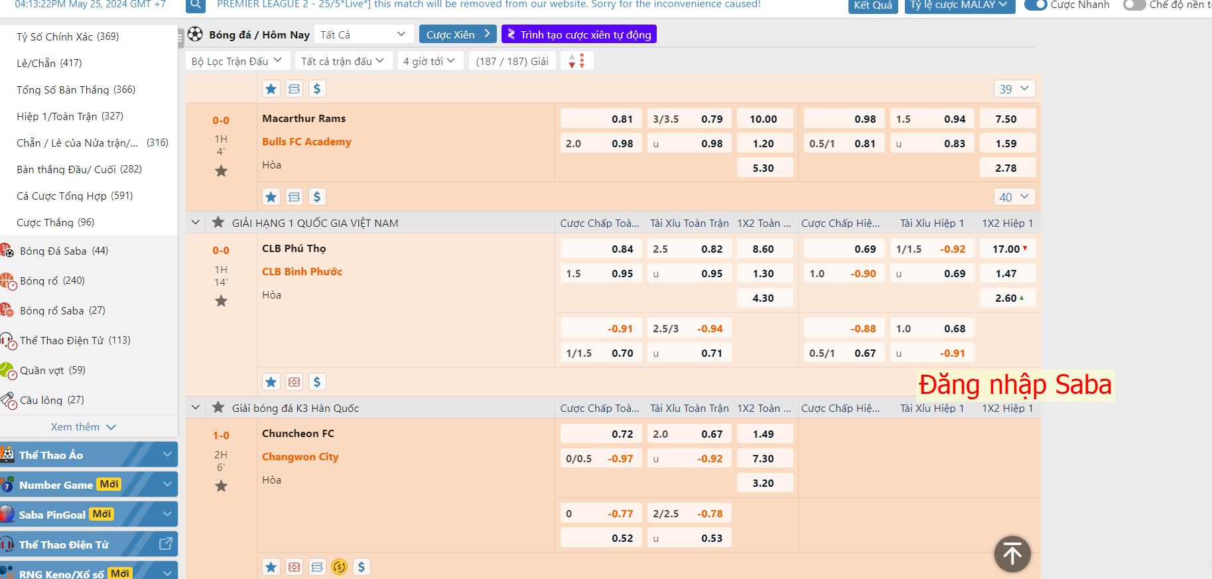This screenshot has height=579, width=1212.
Task: Expand Thể Thao Ảo panel
Action: click(x=89, y=455)
